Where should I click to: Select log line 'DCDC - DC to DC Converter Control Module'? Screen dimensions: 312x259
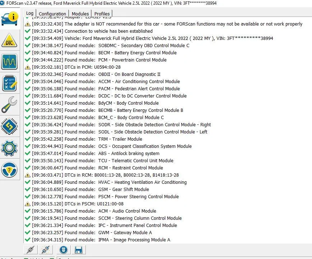[109, 96]
